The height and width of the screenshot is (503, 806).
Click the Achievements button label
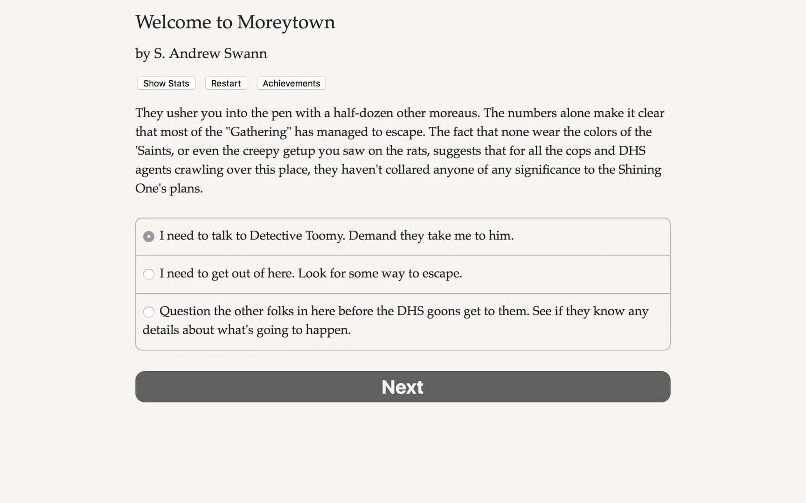click(291, 83)
